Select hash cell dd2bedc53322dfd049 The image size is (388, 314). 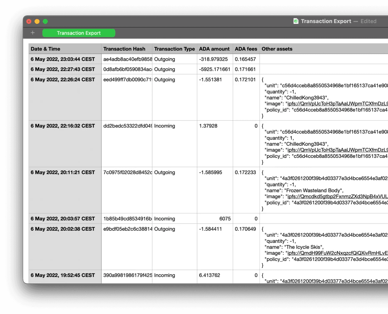127,144
